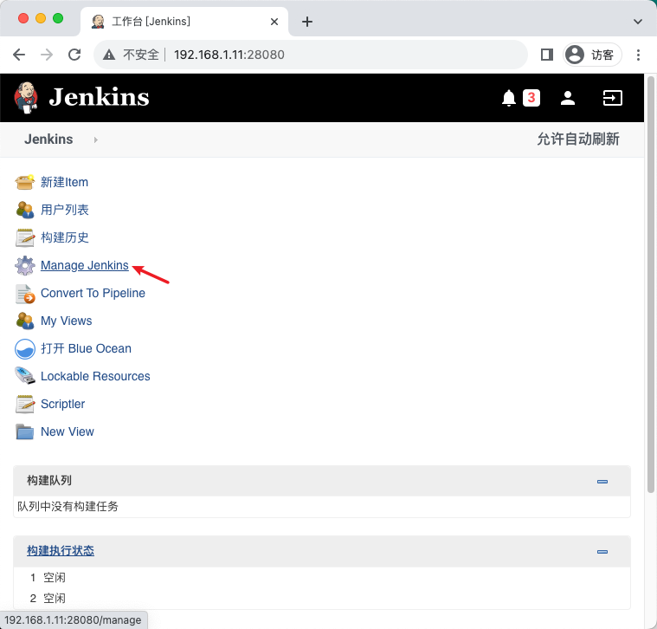This screenshot has width=657, height=629.
Task: Click the not-secure warning triangle icon
Action: click(x=109, y=55)
